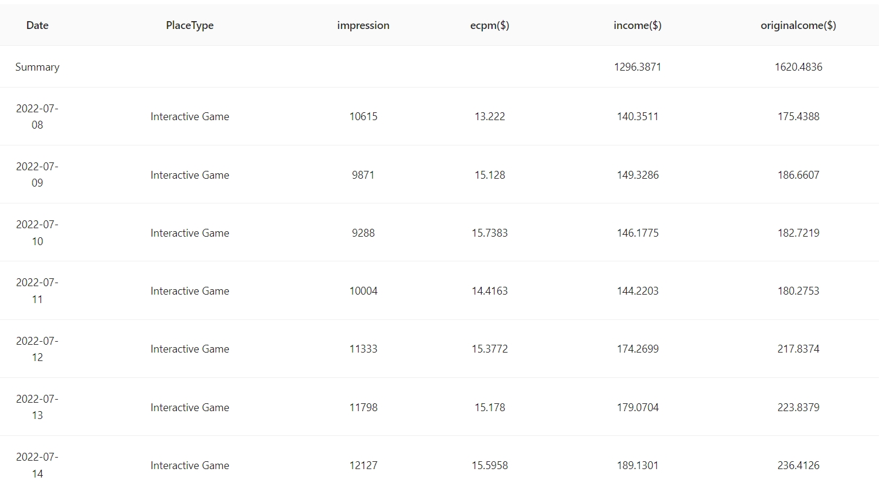Select the 2022-07-08 date cell
Viewport: 882px width, 486px height.
coord(37,117)
